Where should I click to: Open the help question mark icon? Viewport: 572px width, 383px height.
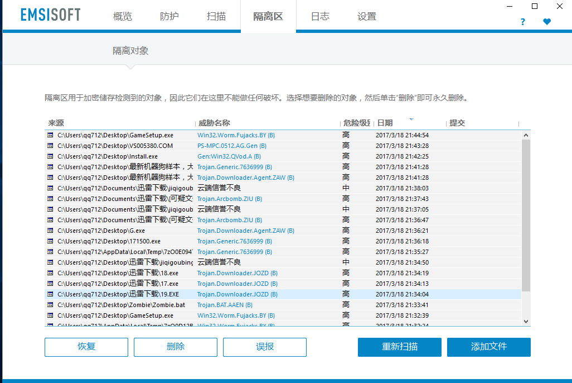click(x=523, y=22)
